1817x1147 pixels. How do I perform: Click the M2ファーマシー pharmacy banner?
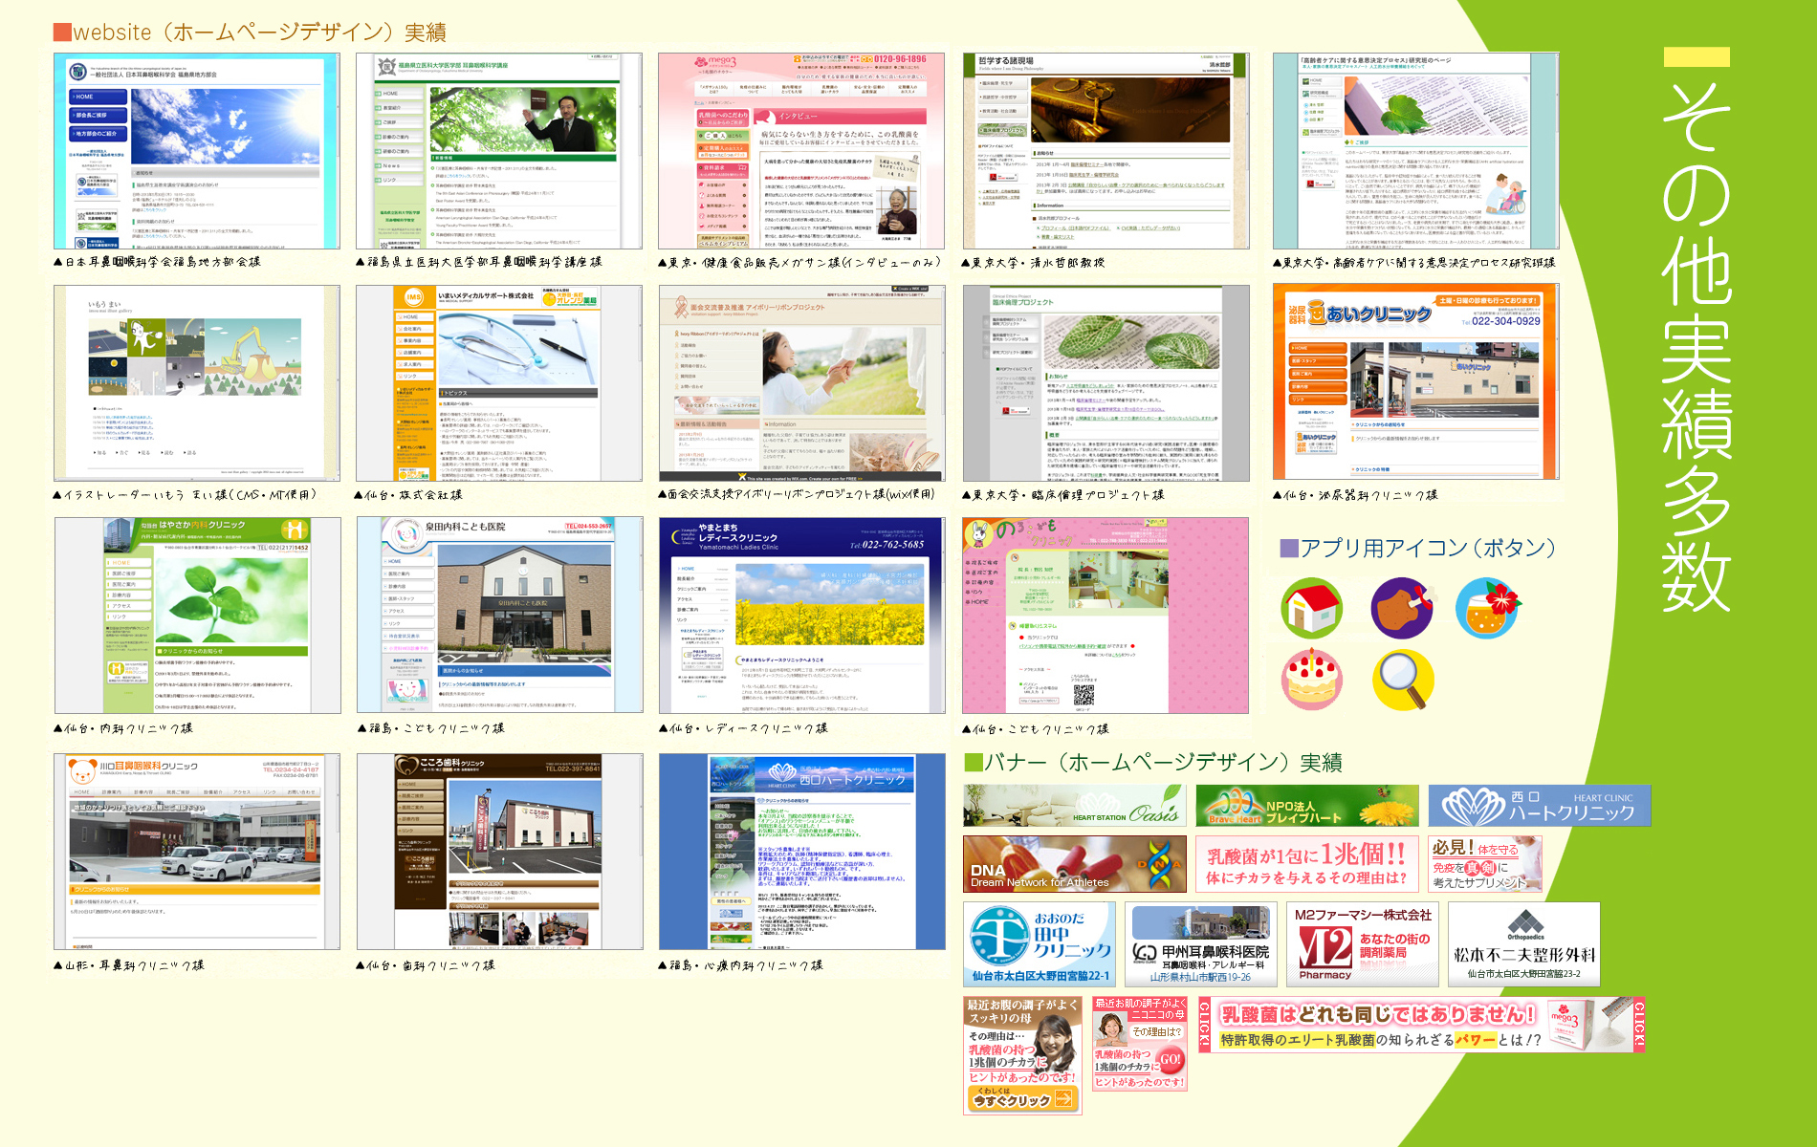1362,944
